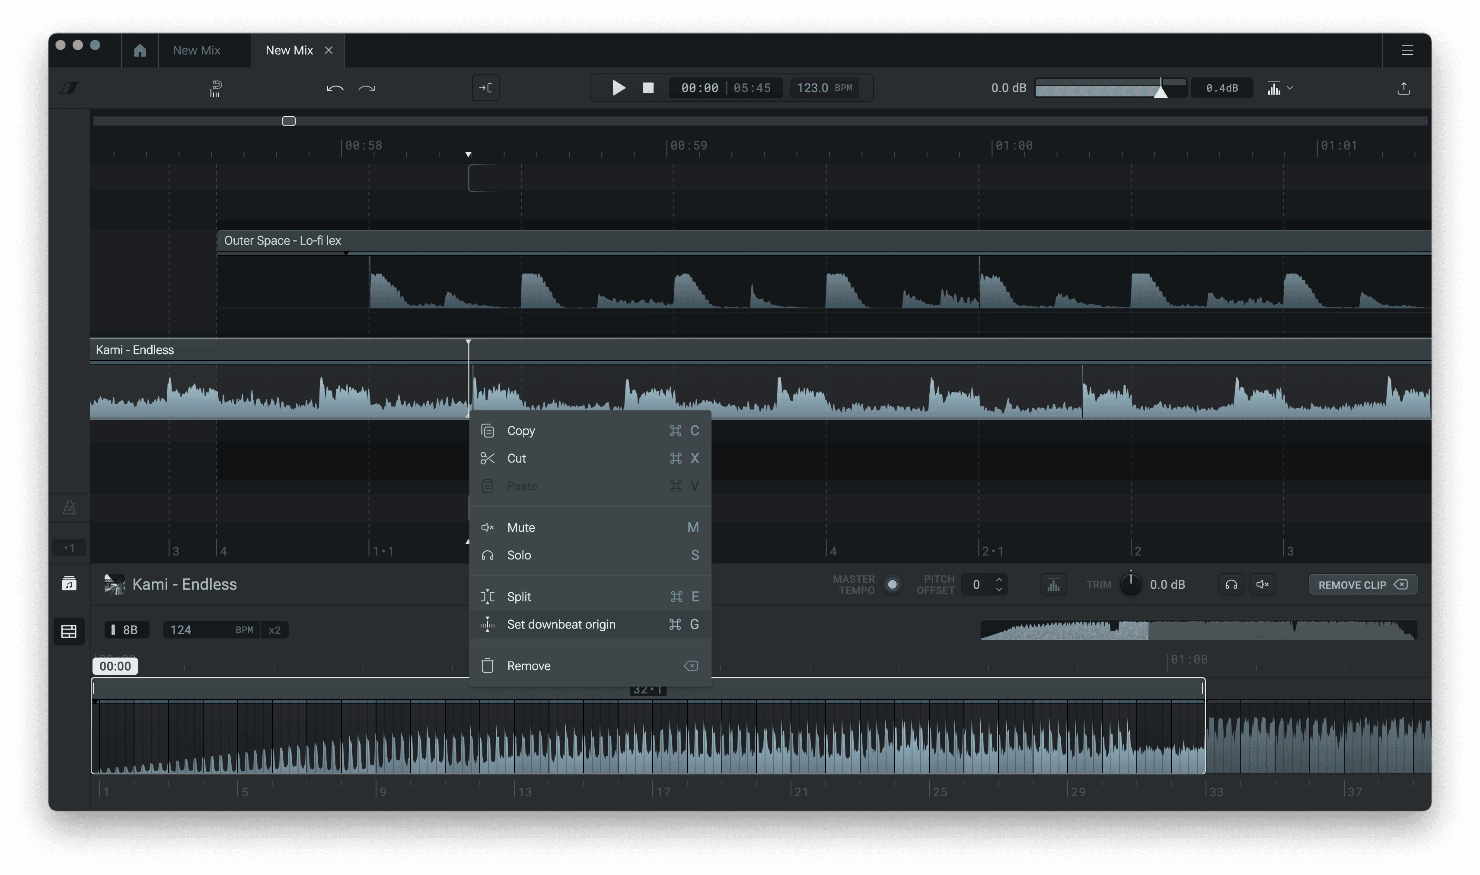
Task: Toggle clip mute speaker button
Action: coord(1262,584)
